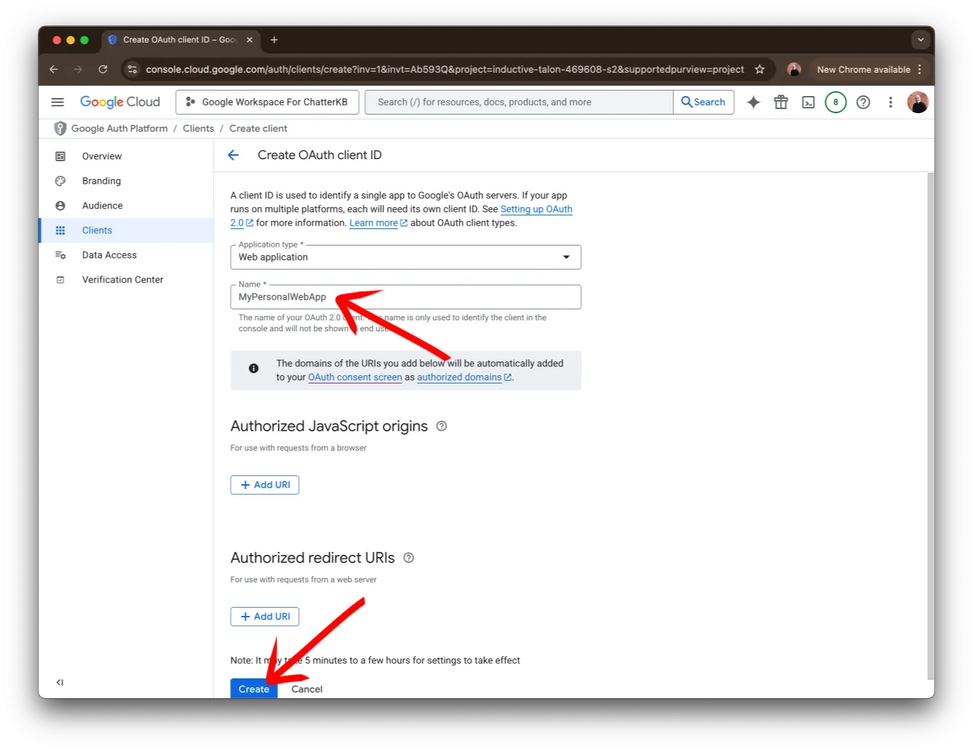Add URI under Authorized redirect URIs

[x=265, y=617]
